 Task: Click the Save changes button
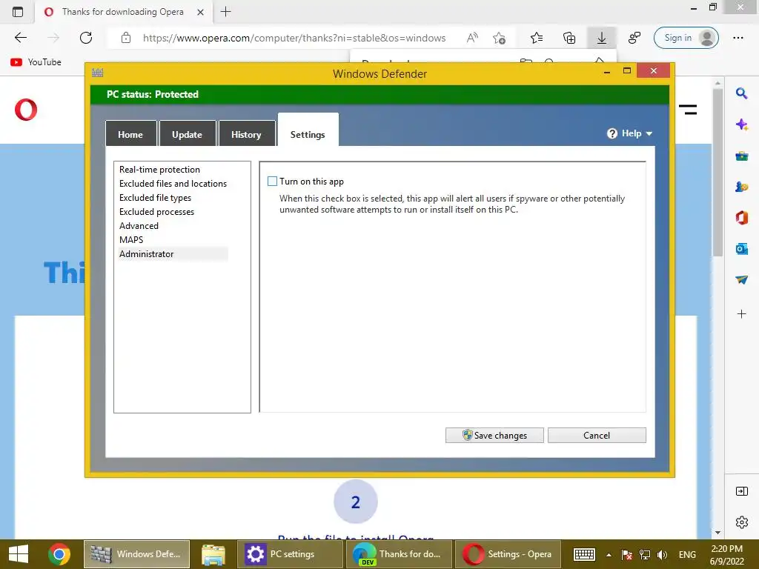click(494, 435)
